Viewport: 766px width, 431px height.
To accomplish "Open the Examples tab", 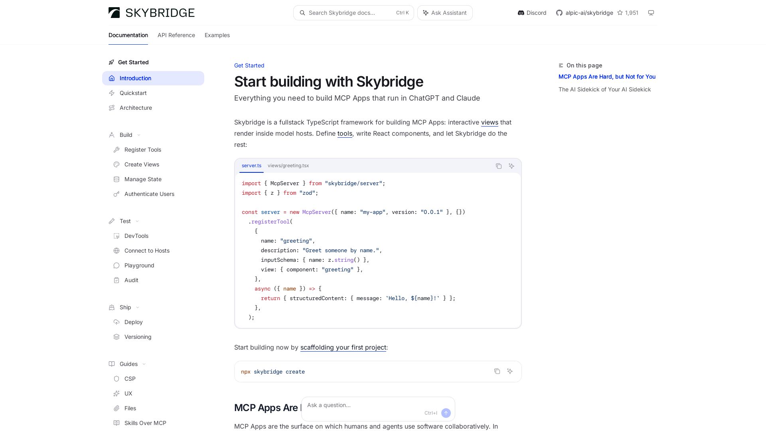I will coord(217,35).
